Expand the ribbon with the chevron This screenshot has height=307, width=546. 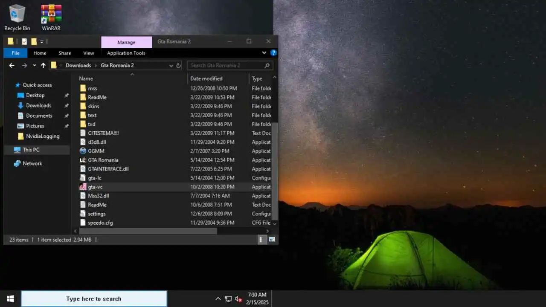click(264, 53)
